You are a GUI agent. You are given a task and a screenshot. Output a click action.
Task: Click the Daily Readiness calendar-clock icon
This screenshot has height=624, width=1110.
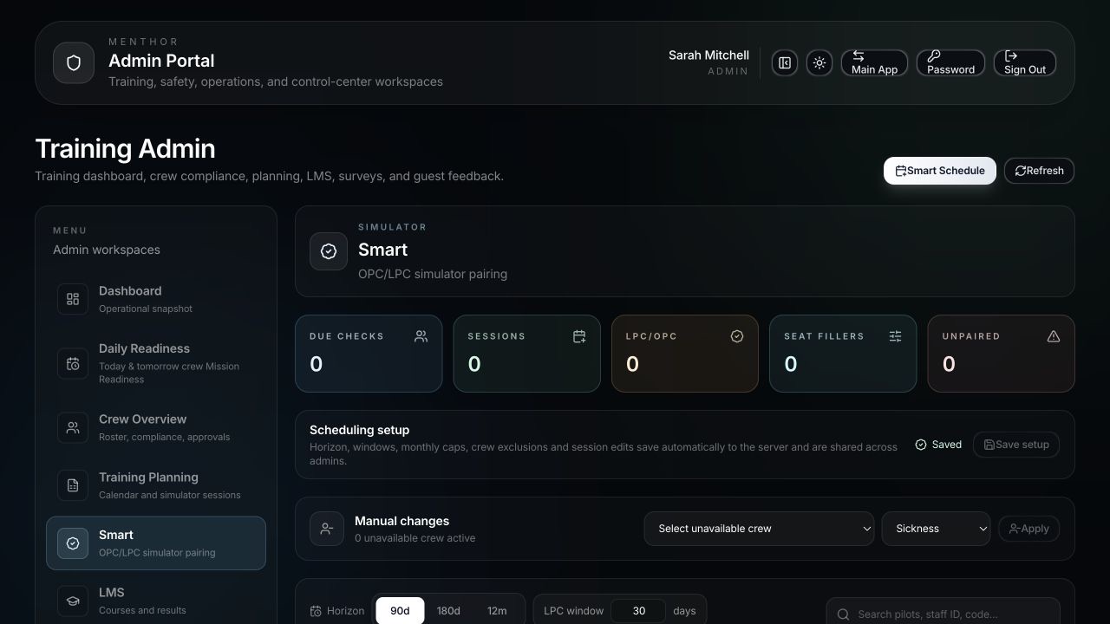click(73, 364)
